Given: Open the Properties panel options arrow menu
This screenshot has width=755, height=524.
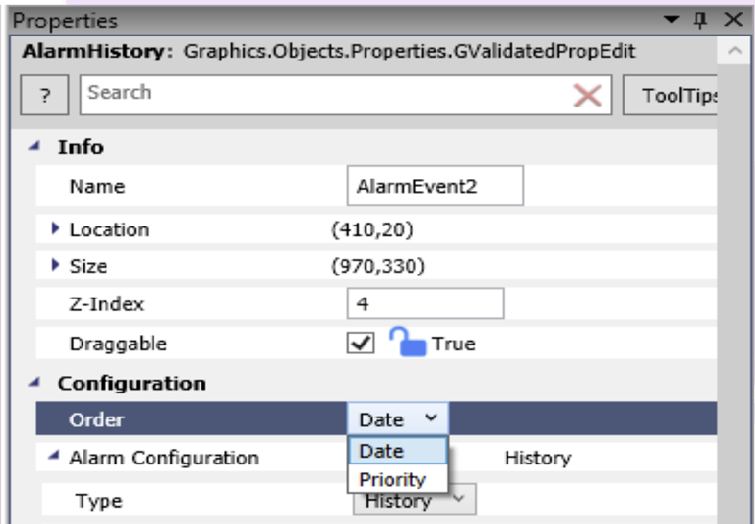Looking at the screenshot, I should click(672, 20).
